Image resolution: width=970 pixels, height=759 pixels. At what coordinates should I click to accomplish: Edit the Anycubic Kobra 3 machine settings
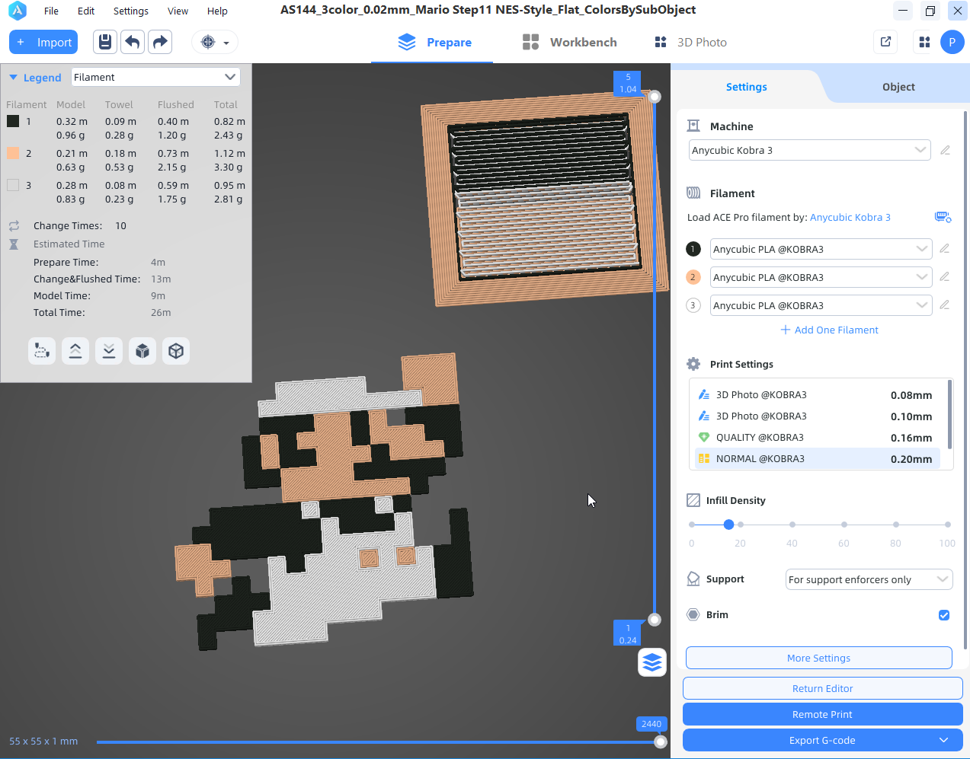tap(945, 150)
